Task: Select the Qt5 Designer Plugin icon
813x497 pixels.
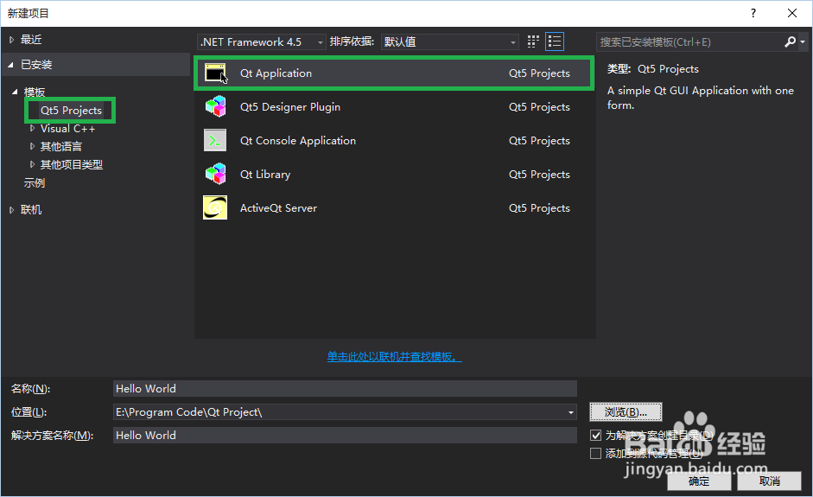Action: click(215, 106)
